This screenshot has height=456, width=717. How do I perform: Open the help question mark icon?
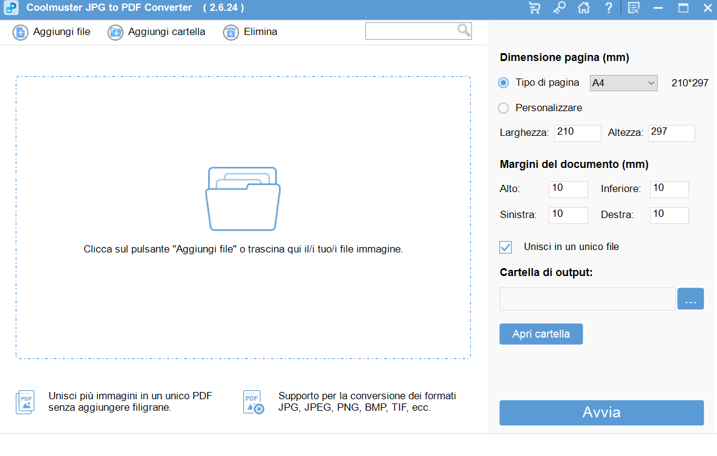[609, 8]
